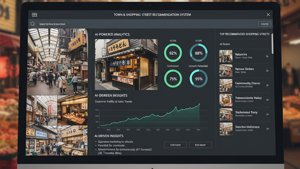300x169 pixels.
Task: Open the large covered arcade street photo
Action: coord(58,62)
